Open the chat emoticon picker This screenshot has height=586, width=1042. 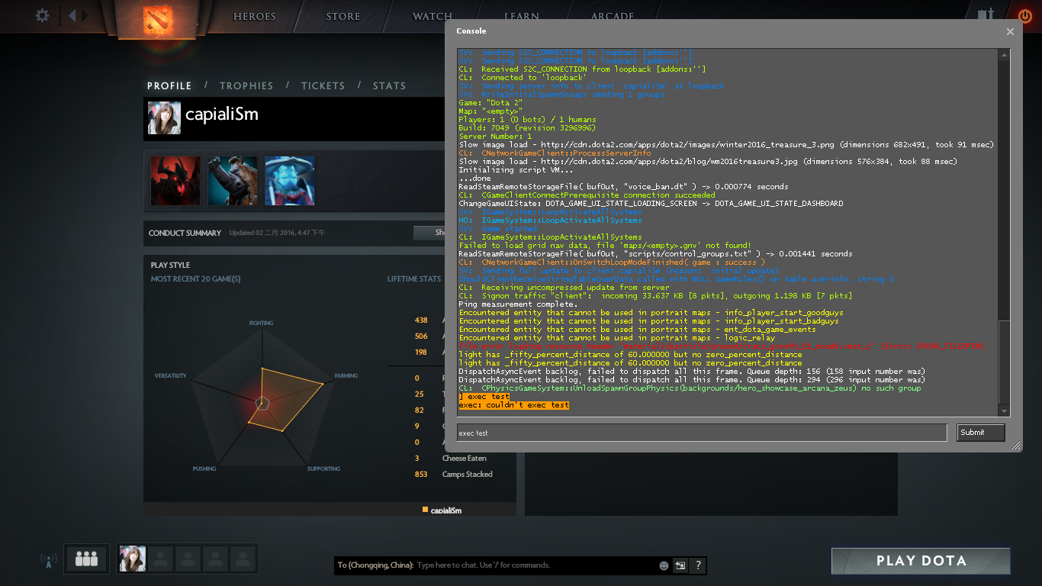point(664,565)
